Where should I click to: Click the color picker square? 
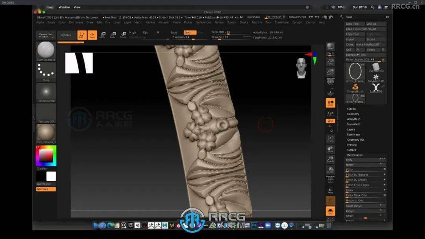coord(46,156)
